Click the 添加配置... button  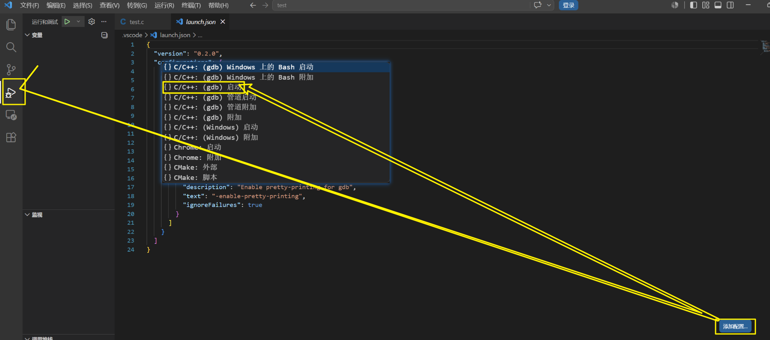pos(735,326)
